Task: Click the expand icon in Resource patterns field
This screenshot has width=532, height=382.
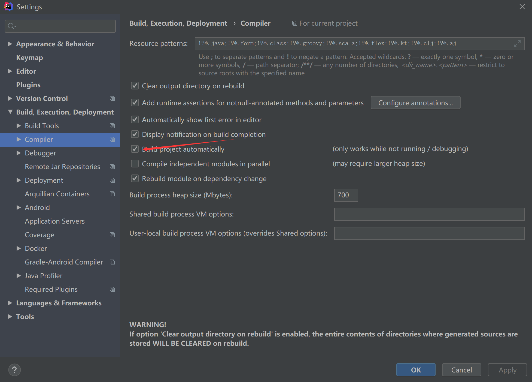Action: point(517,44)
